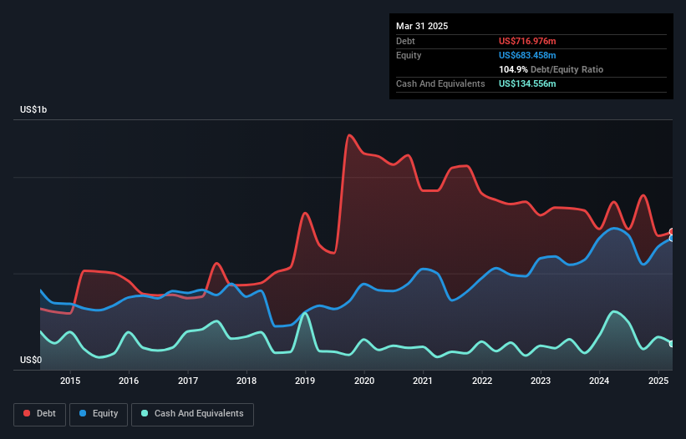Click the 2025 axis label
Screen dimensions: 686x439
click(658, 381)
